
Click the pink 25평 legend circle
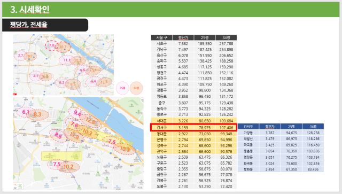(x=122, y=88)
